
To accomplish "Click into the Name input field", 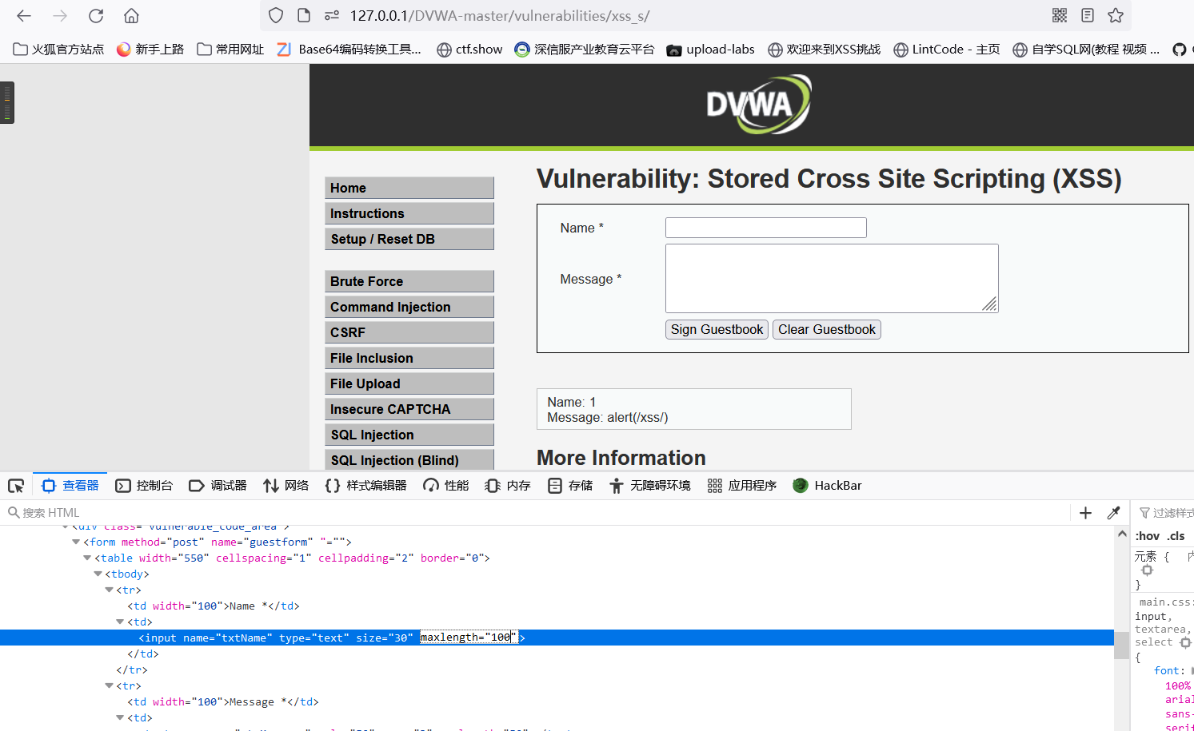I will pos(765,228).
